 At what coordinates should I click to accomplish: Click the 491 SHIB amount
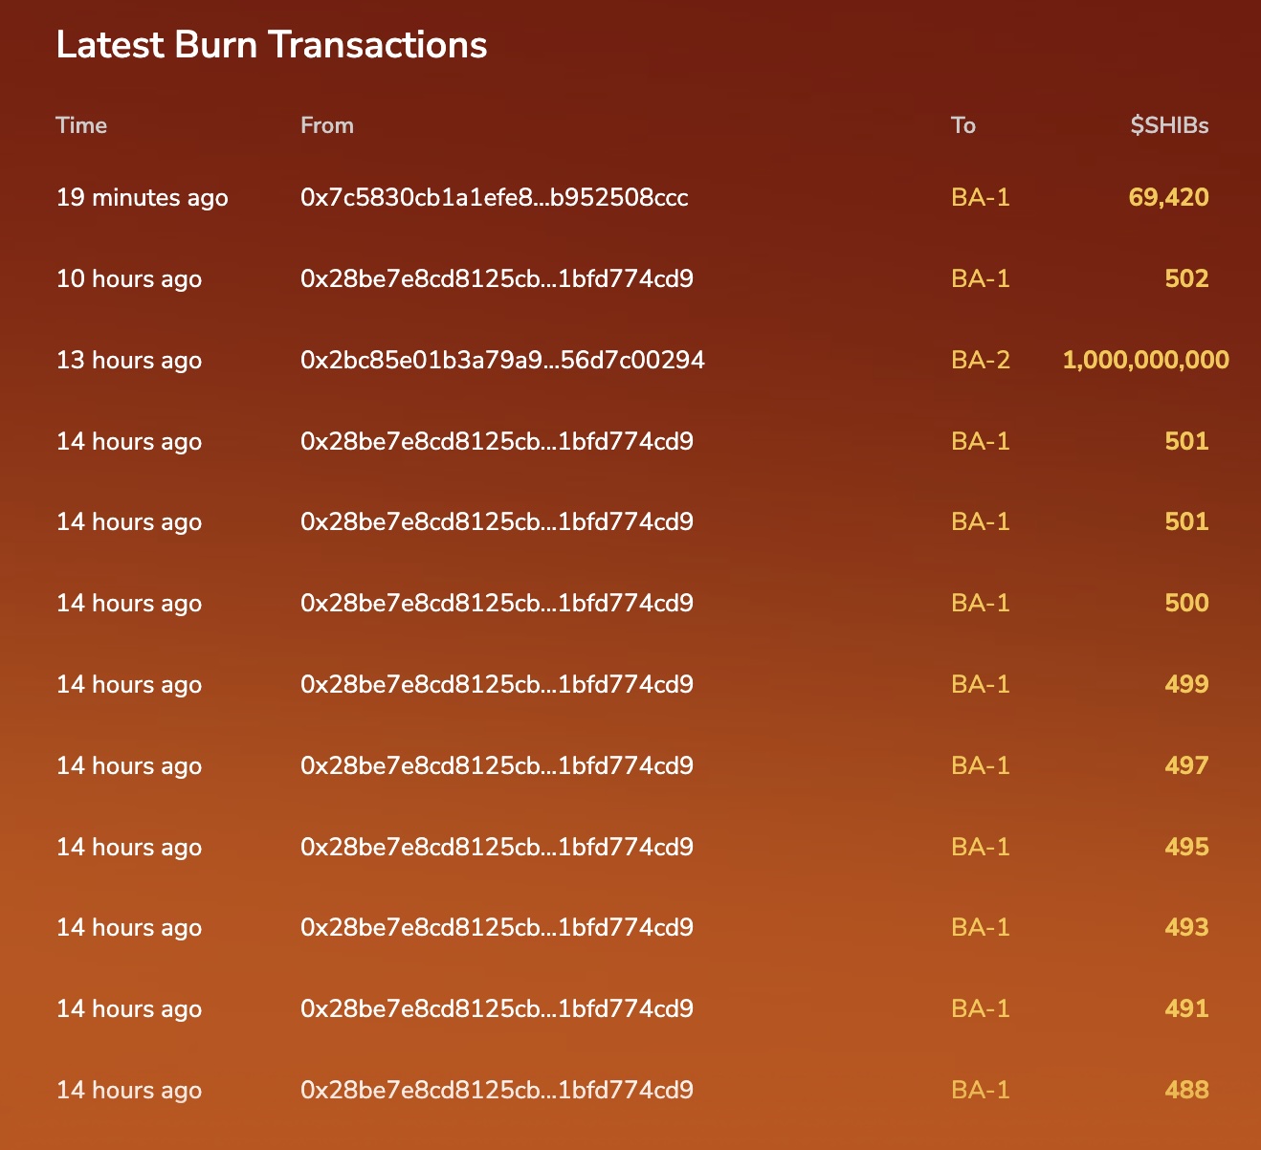(1187, 1009)
